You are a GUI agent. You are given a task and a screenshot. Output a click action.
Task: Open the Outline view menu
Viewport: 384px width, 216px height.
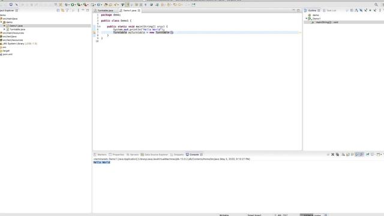pyautogui.click(x=380, y=11)
